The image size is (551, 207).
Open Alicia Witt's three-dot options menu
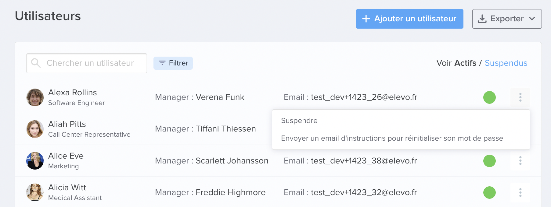coord(520,192)
